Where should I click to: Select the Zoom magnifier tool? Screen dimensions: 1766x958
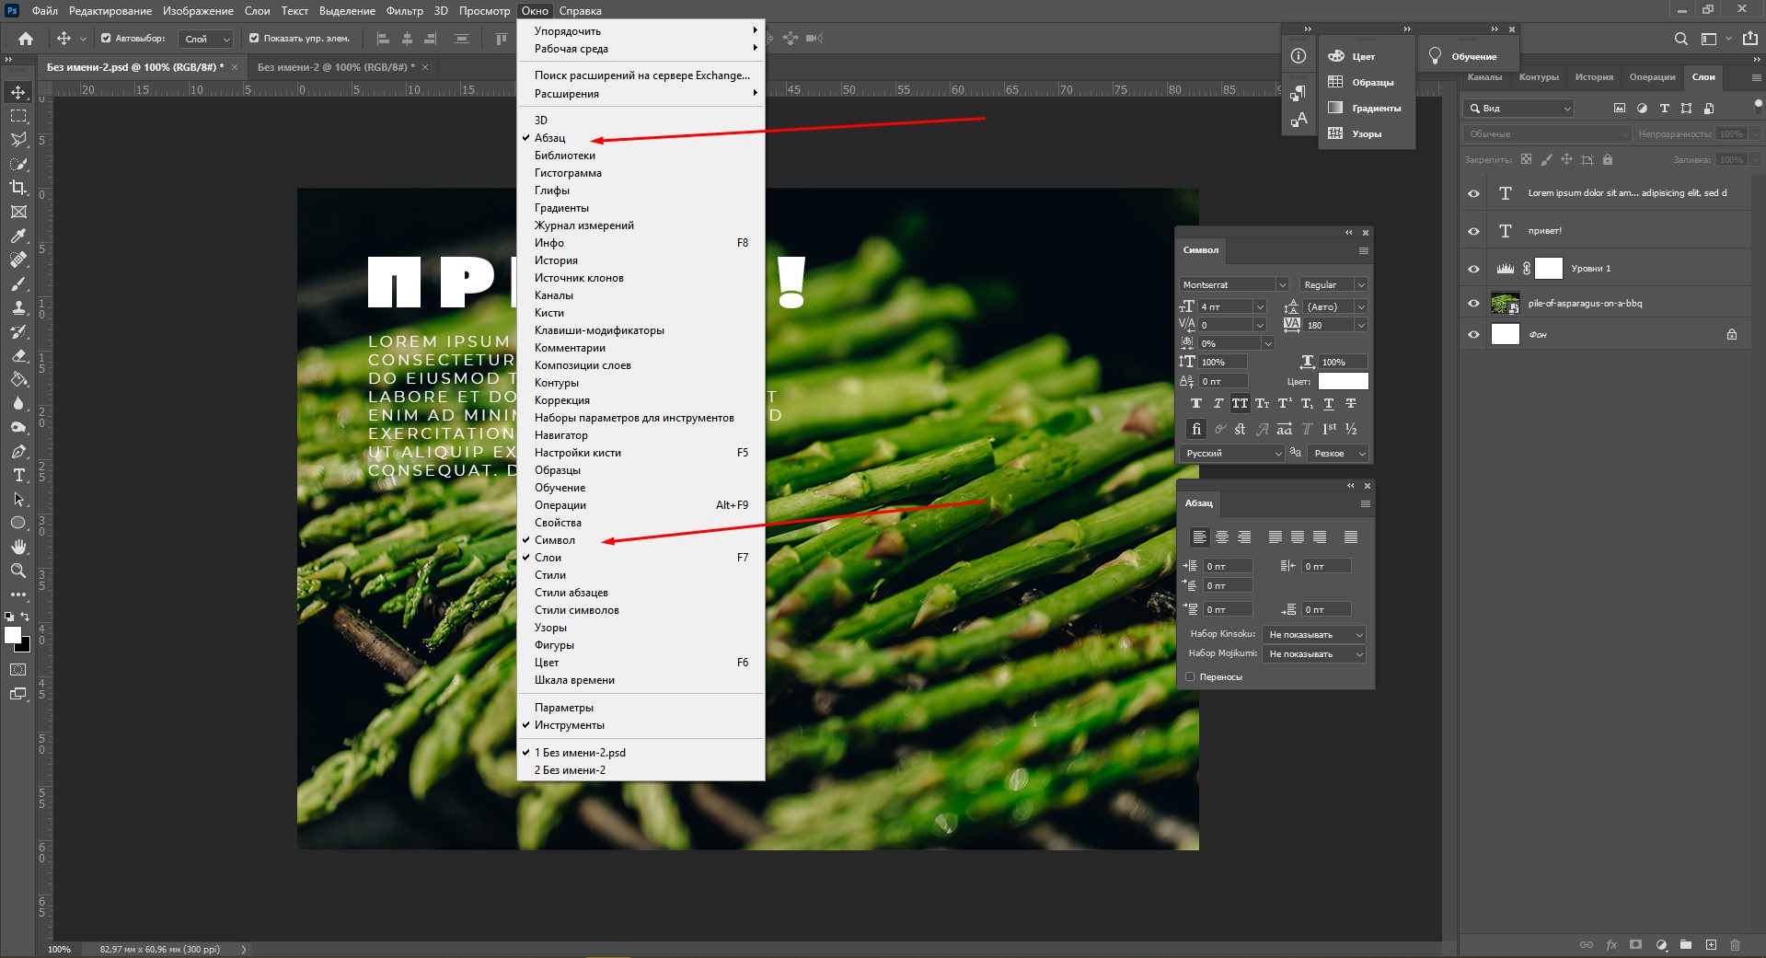tap(18, 571)
